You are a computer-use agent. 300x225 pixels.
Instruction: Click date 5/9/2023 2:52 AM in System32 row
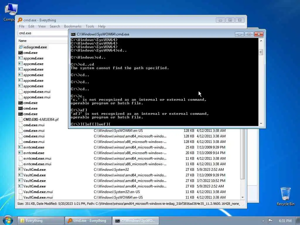[x=210, y=170]
